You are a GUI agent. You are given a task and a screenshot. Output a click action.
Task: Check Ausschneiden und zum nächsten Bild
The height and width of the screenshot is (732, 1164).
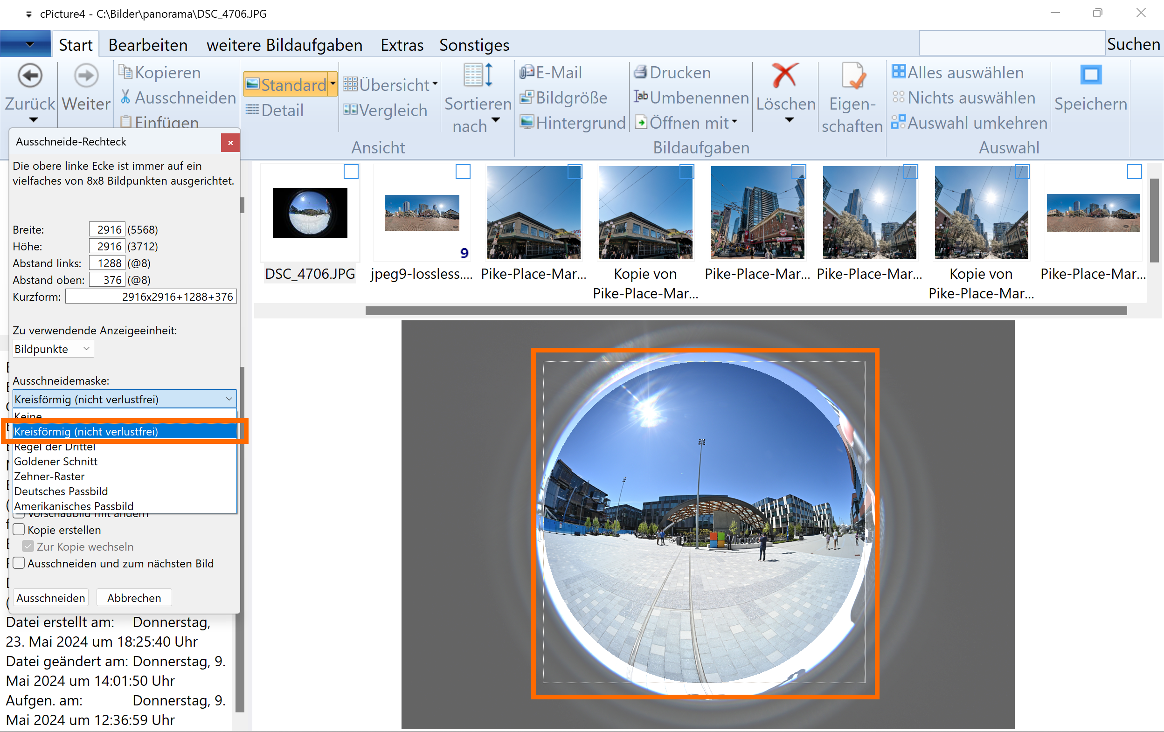19,563
